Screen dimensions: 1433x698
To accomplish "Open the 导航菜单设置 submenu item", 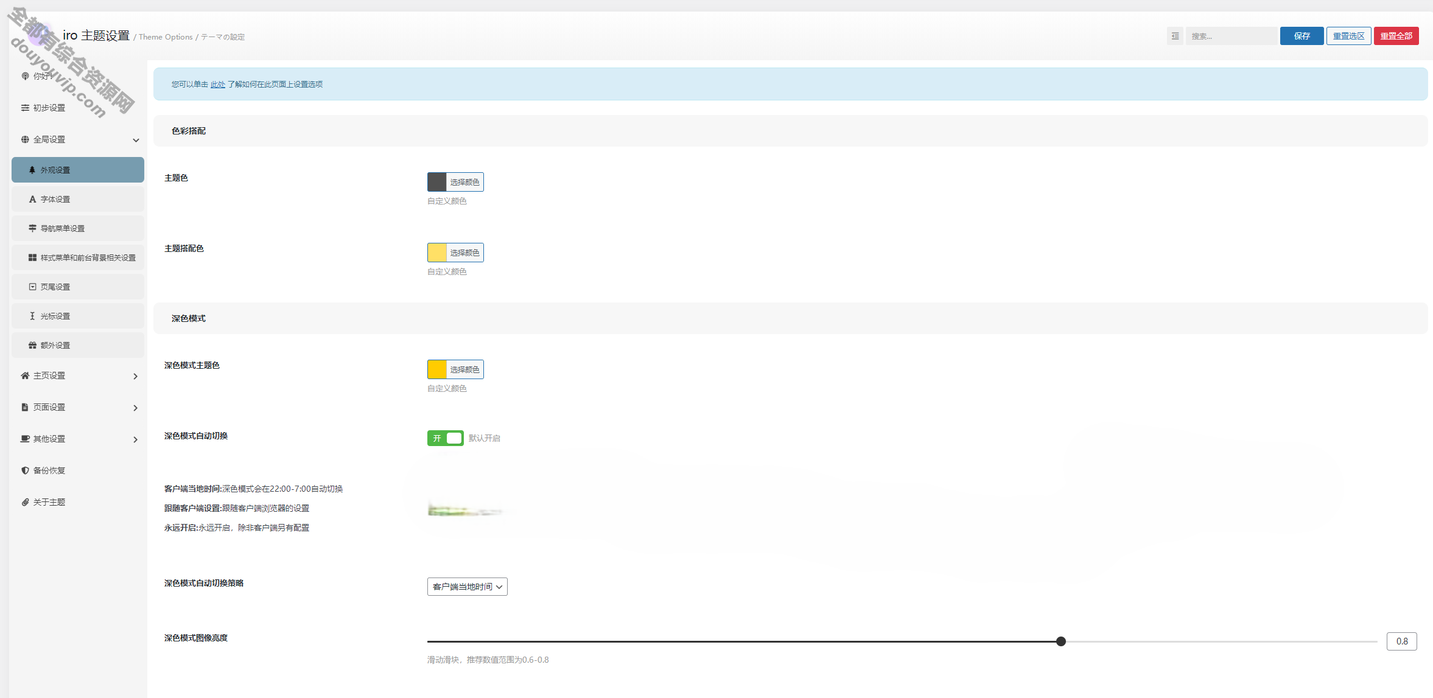I will point(78,228).
